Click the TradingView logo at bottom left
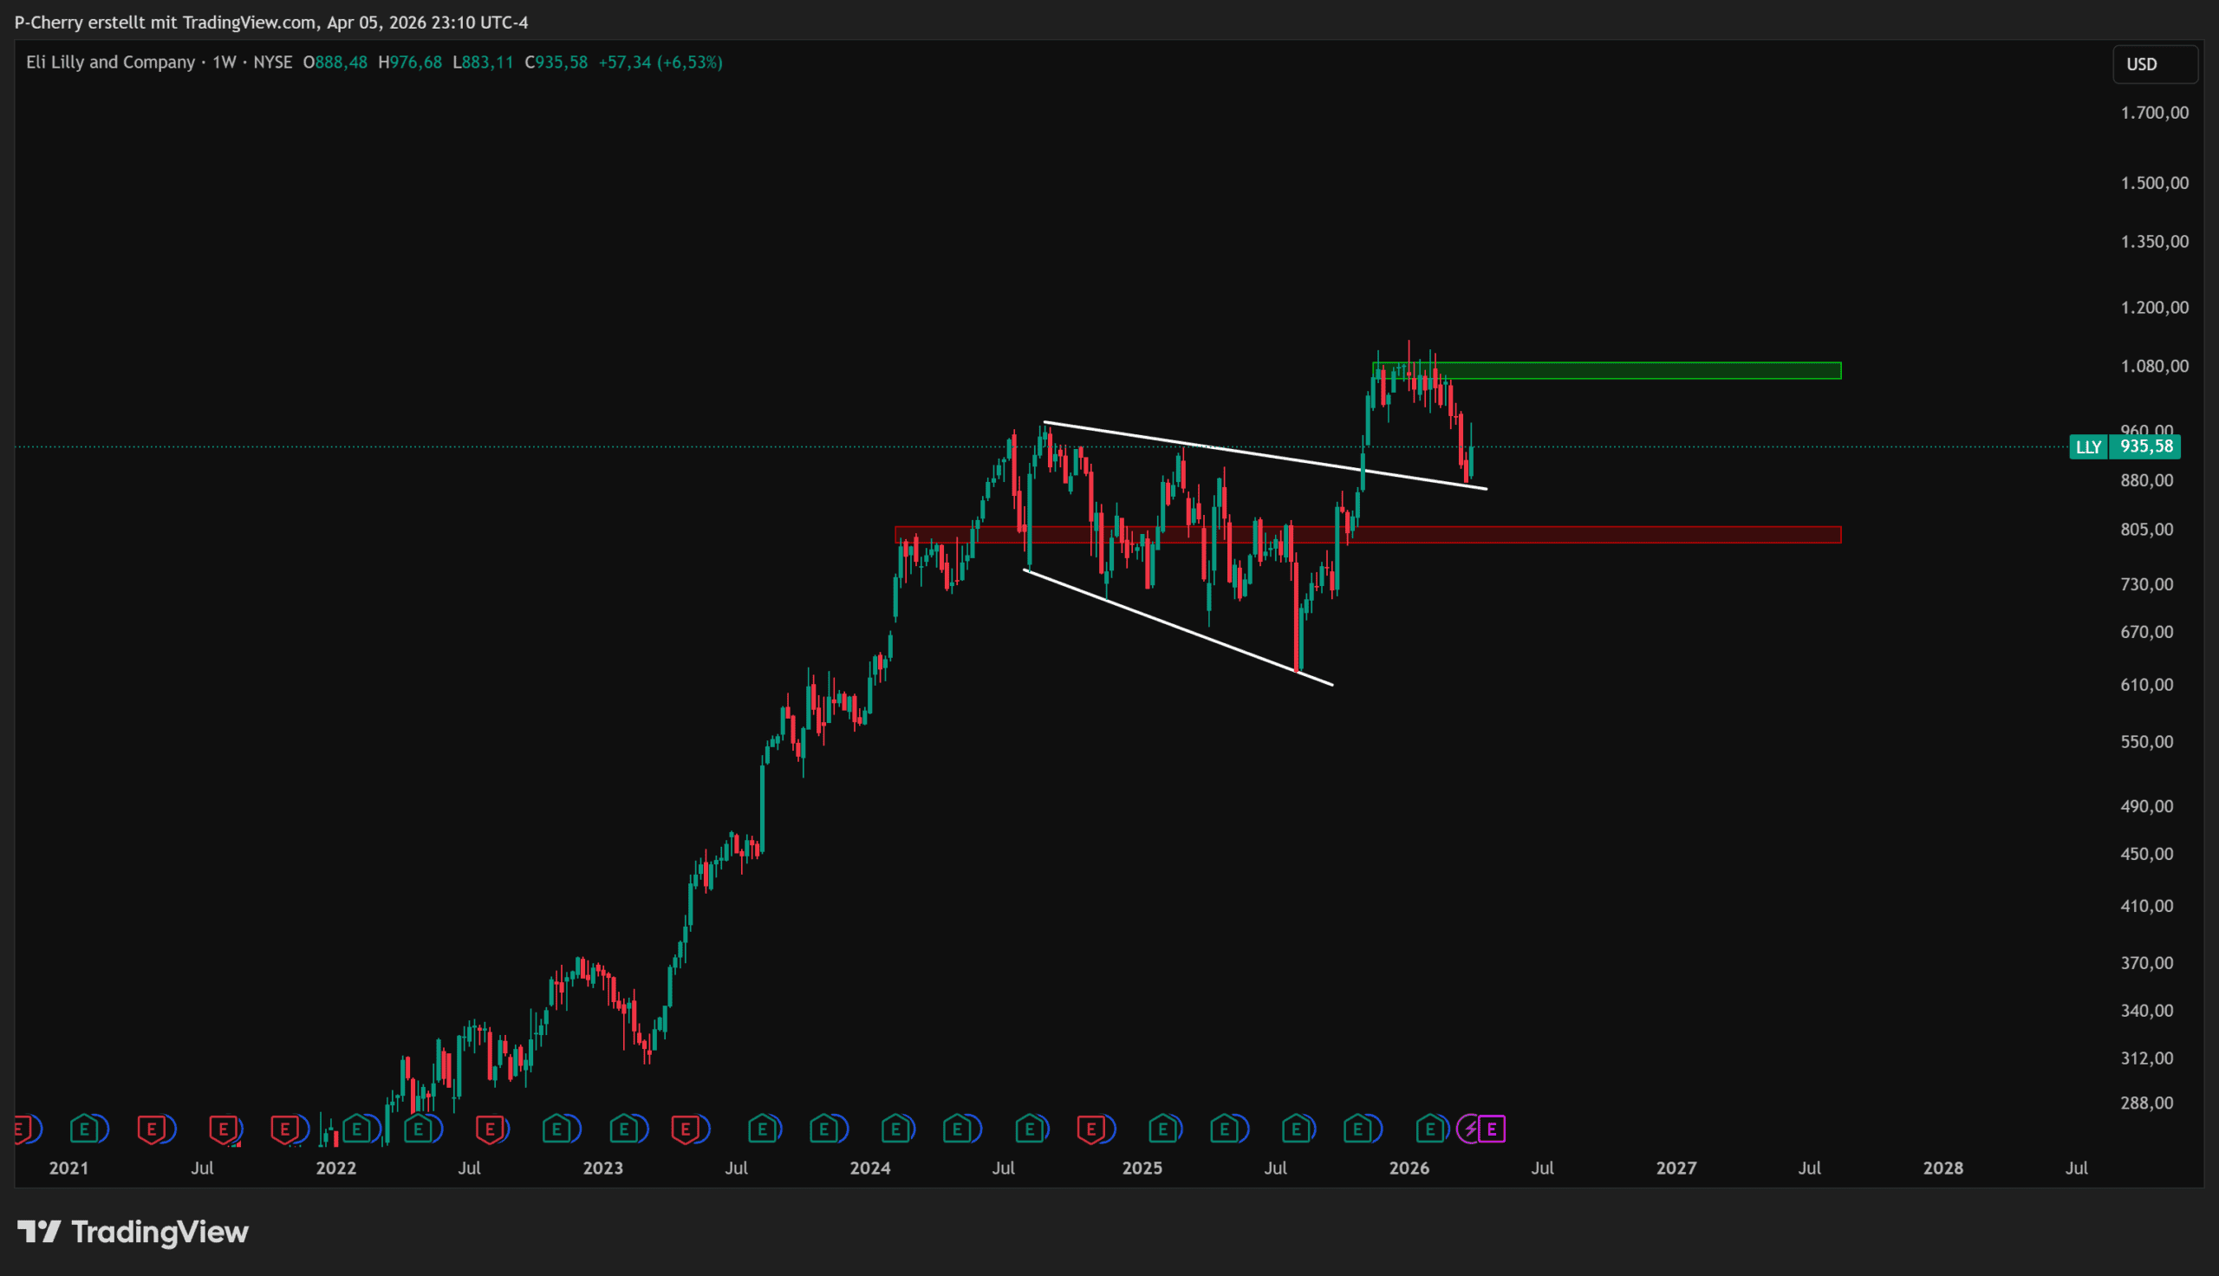Image resolution: width=2219 pixels, height=1276 pixels. point(133,1232)
